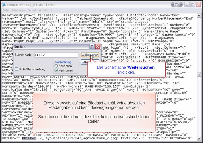Close the Suchen dialog with its X
Screen dimensions: 203x143
98,46
